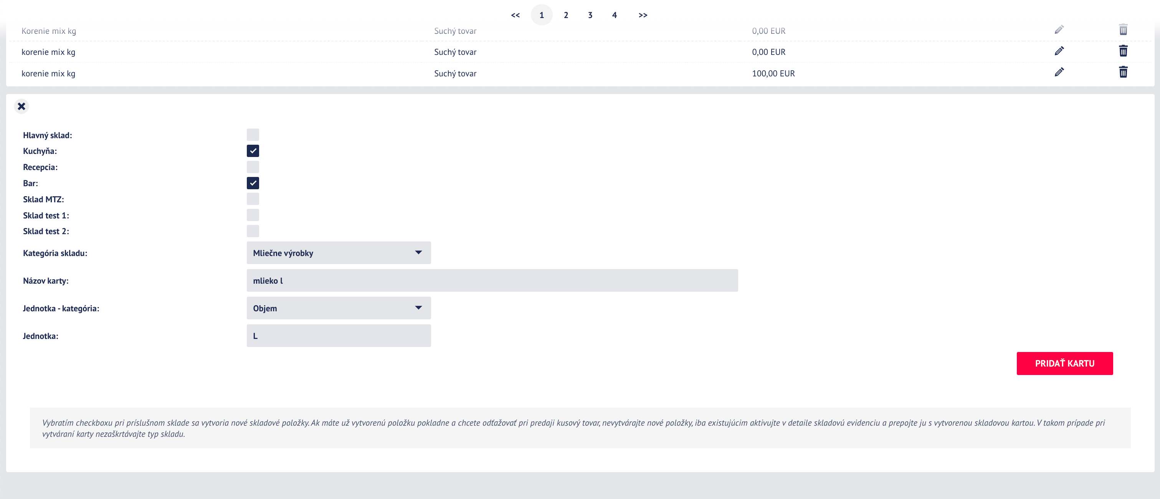
Task: Enable the Hlavný sklad checkbox
Action: (253, 135)
